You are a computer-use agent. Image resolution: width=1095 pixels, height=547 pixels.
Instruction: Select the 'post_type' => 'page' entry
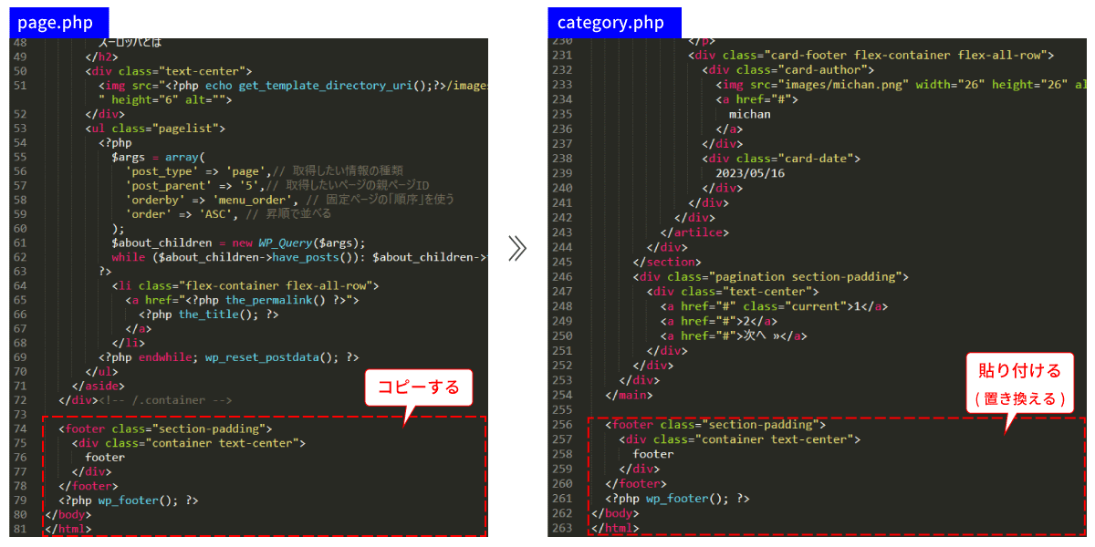(x=198, y=170)
